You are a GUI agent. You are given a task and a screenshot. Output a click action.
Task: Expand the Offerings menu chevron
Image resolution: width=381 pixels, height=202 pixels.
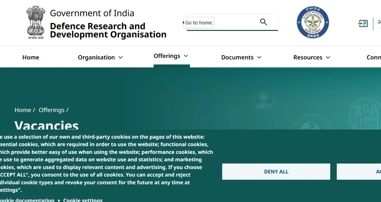pyautogui.click(x=186, y=56)
